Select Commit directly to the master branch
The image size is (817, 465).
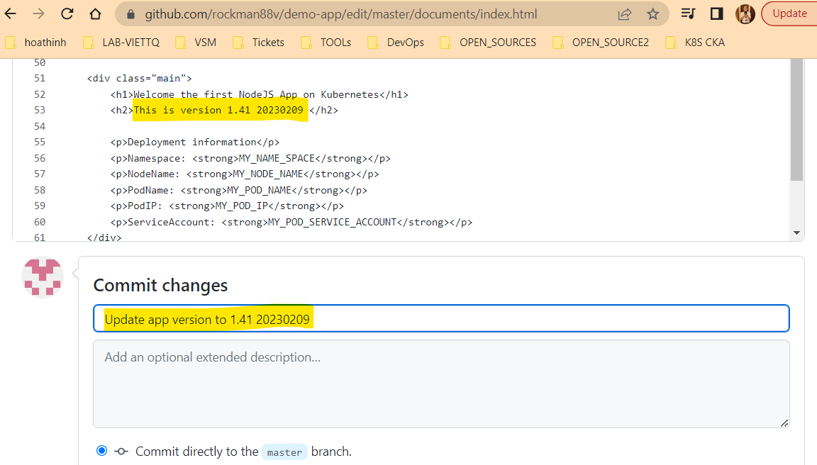[102, 451]
